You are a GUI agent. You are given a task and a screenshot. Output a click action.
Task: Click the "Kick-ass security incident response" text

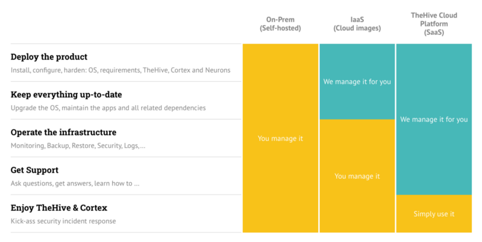63,222
